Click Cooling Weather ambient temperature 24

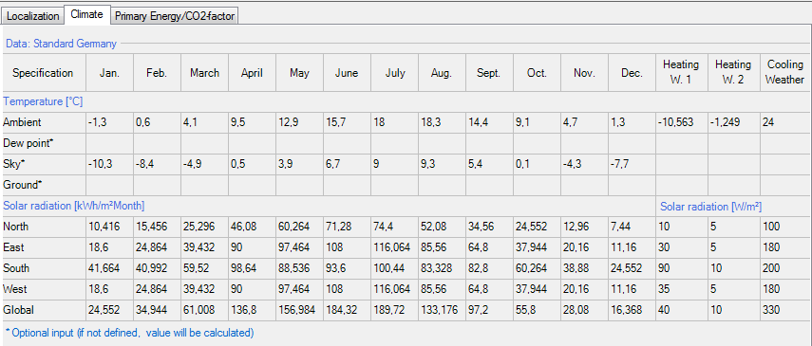tap(785, 122)
